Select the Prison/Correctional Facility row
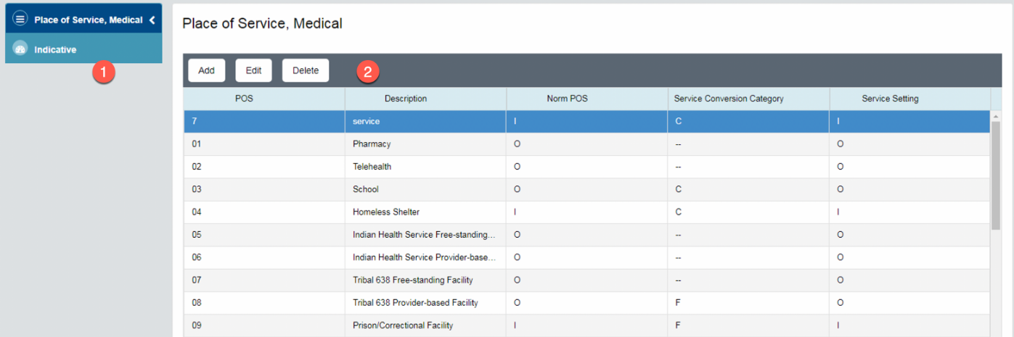Viewport: 1014px width, 337px height. click(x=403, y=325)
